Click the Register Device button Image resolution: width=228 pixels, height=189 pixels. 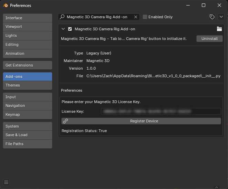(141, 121)
